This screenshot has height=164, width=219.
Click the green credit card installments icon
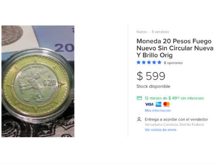pyautogui.click(x=139, y=98)
